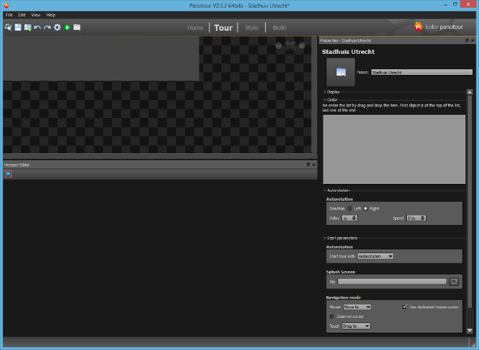
Task: Toggle Use dedicated mouse cursor checkbox
Action: tap(405, 306)
